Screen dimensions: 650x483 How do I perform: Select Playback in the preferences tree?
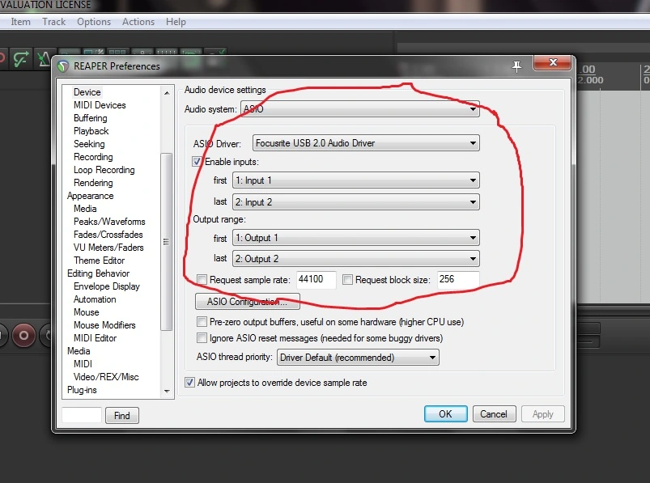[91, 131]
